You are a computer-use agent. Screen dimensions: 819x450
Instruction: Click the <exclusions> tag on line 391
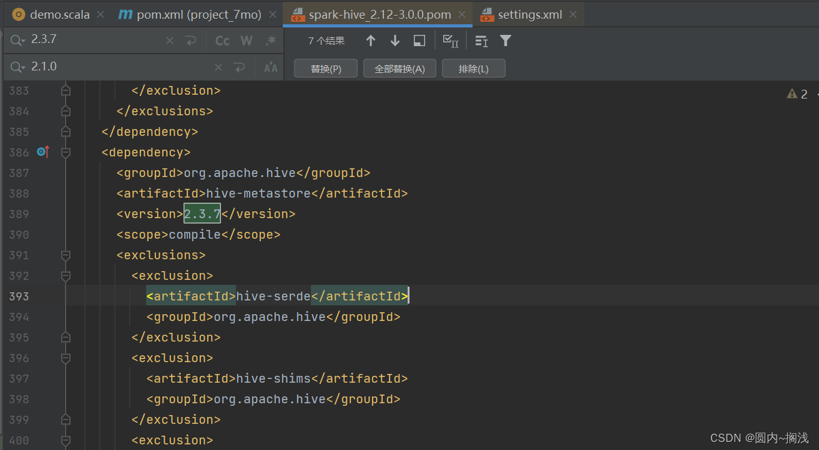point(161,255)
